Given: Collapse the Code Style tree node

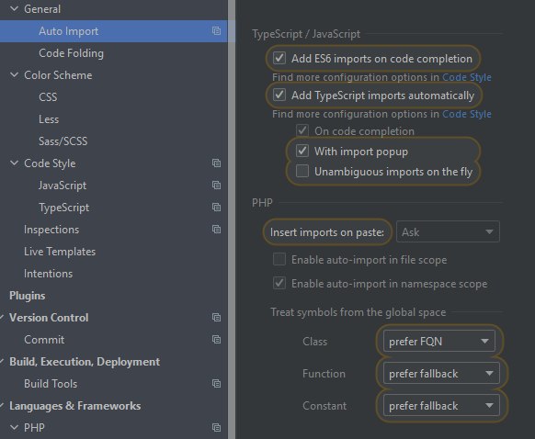Looking at the screenshot, I should (15, 163).
